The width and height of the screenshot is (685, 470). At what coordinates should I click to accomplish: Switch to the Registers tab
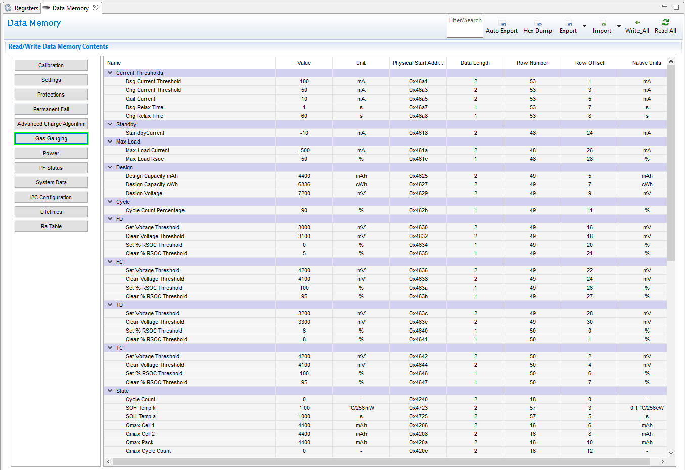click(x=26, y=8)
